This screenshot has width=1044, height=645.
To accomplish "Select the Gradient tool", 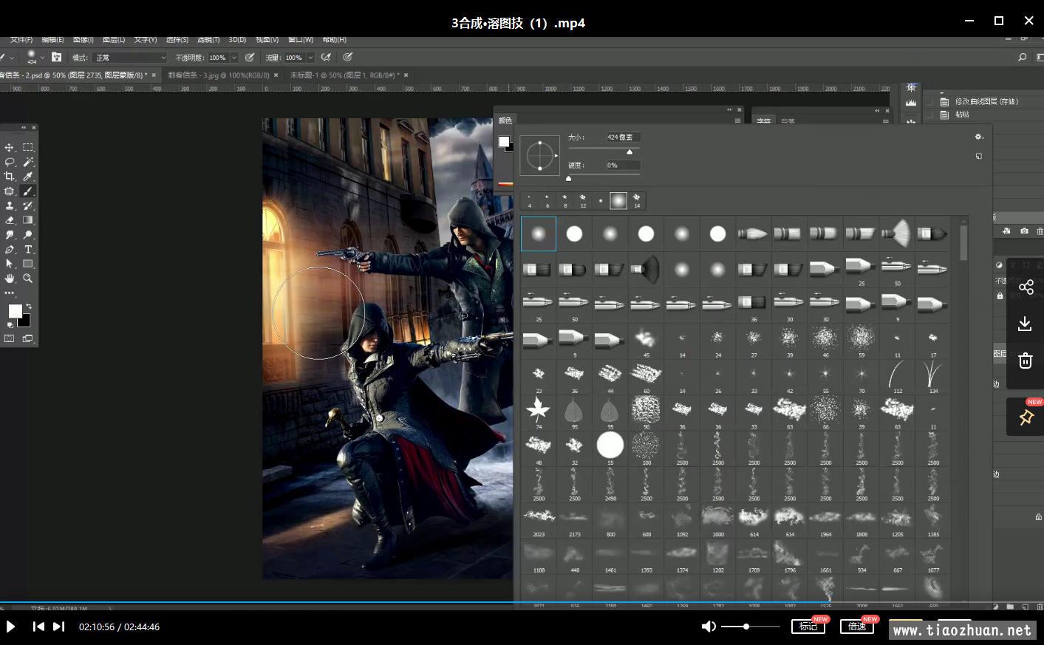I will 28,220.
